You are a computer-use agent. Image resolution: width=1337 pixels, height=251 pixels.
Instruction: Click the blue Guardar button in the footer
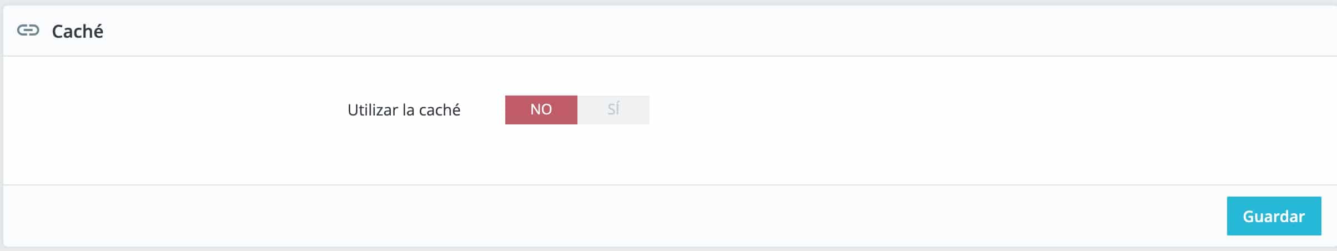(1273, 216)
